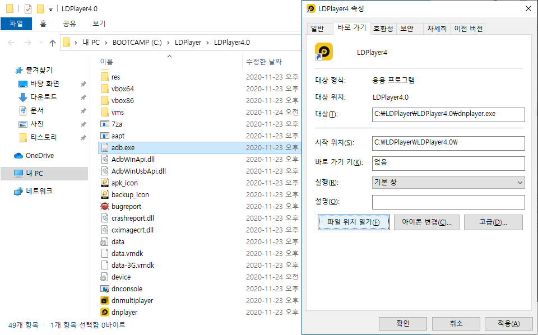Open the 이전 버전 tab in properties

coord(468,29)
